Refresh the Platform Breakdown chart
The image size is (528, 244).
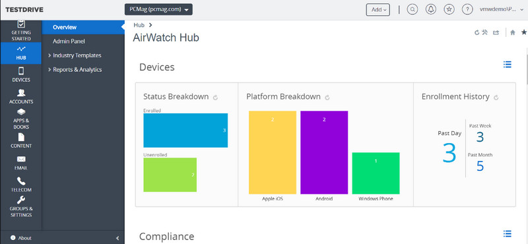327,98
